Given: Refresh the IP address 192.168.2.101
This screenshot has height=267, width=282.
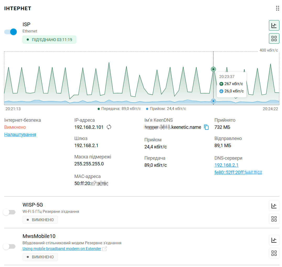Looking at the screenshot, I should pyautogui.click(x=109, y=127).
